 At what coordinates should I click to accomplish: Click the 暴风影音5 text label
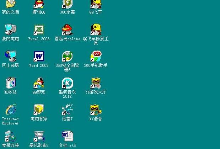tap(39, 145)
